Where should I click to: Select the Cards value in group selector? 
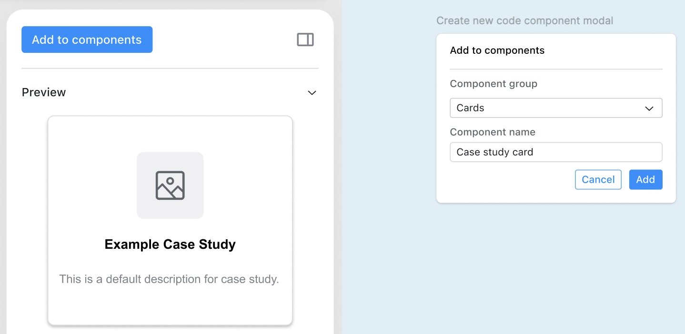click(470, 108)
